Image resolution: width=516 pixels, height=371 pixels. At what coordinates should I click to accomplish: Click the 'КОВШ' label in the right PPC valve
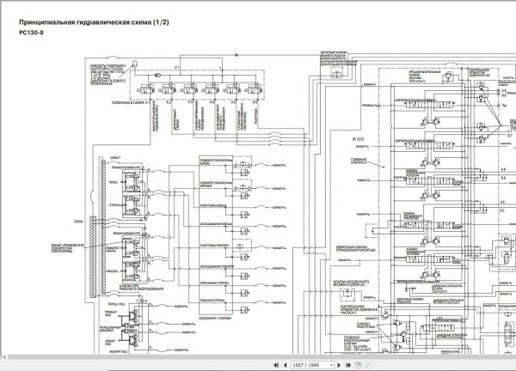114,182
